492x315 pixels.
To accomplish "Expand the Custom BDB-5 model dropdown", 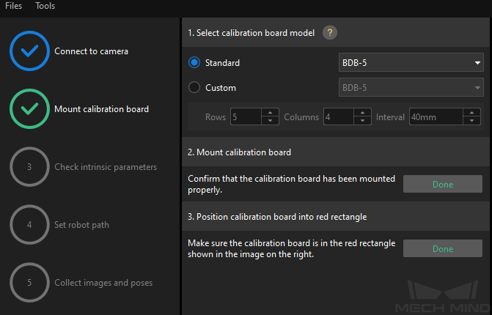I will pos(411,88).
